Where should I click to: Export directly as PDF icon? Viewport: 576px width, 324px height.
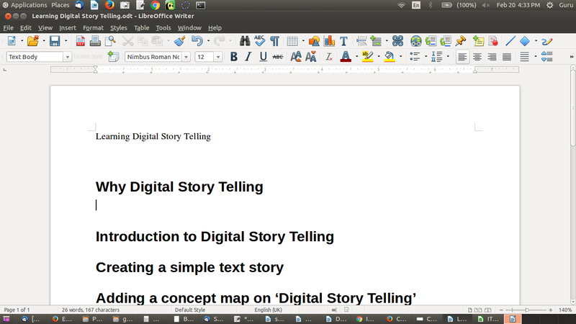click(81, 41)
